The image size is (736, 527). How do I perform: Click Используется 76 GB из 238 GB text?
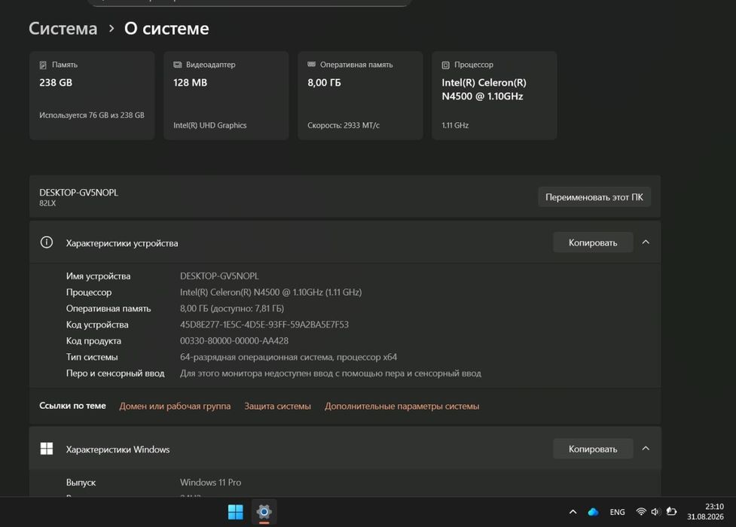click(x=92, y=115)
